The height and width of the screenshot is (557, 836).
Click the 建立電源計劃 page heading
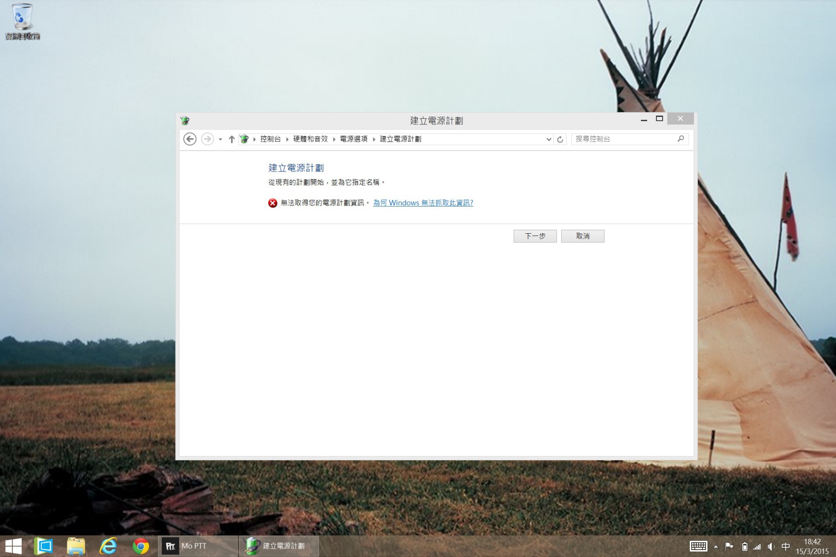pos(296,168)
